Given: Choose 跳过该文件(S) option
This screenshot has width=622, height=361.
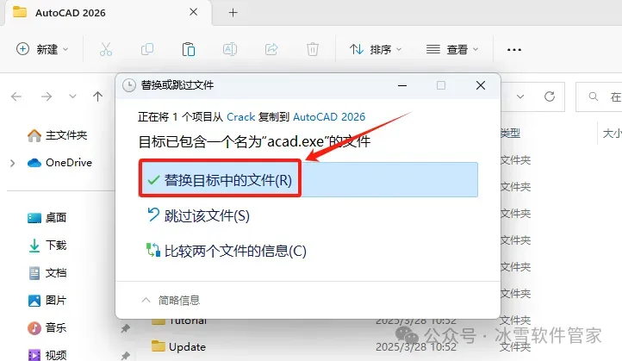Looking at the screenshot, I should point(198,215).
